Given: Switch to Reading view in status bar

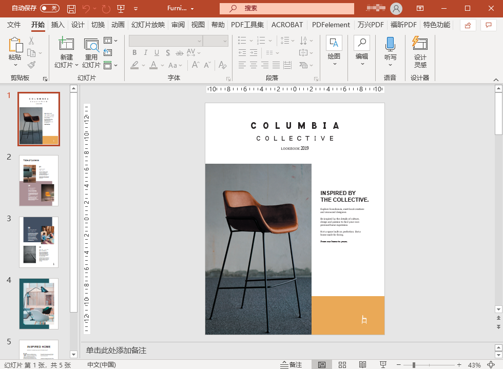Looking at the screenshot, I should pyautogui.click(x=362, y=365).
